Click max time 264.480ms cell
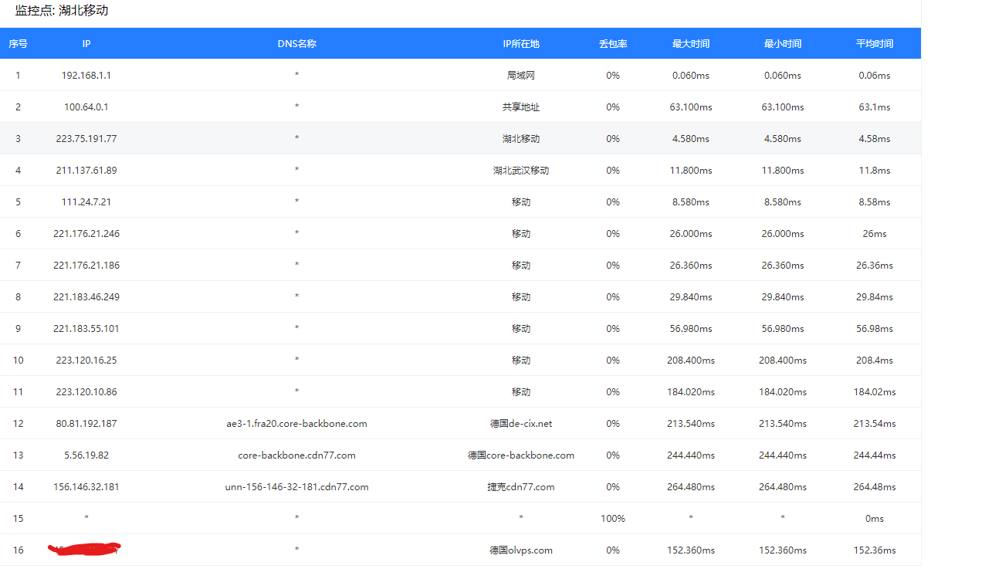 point(691,487)
